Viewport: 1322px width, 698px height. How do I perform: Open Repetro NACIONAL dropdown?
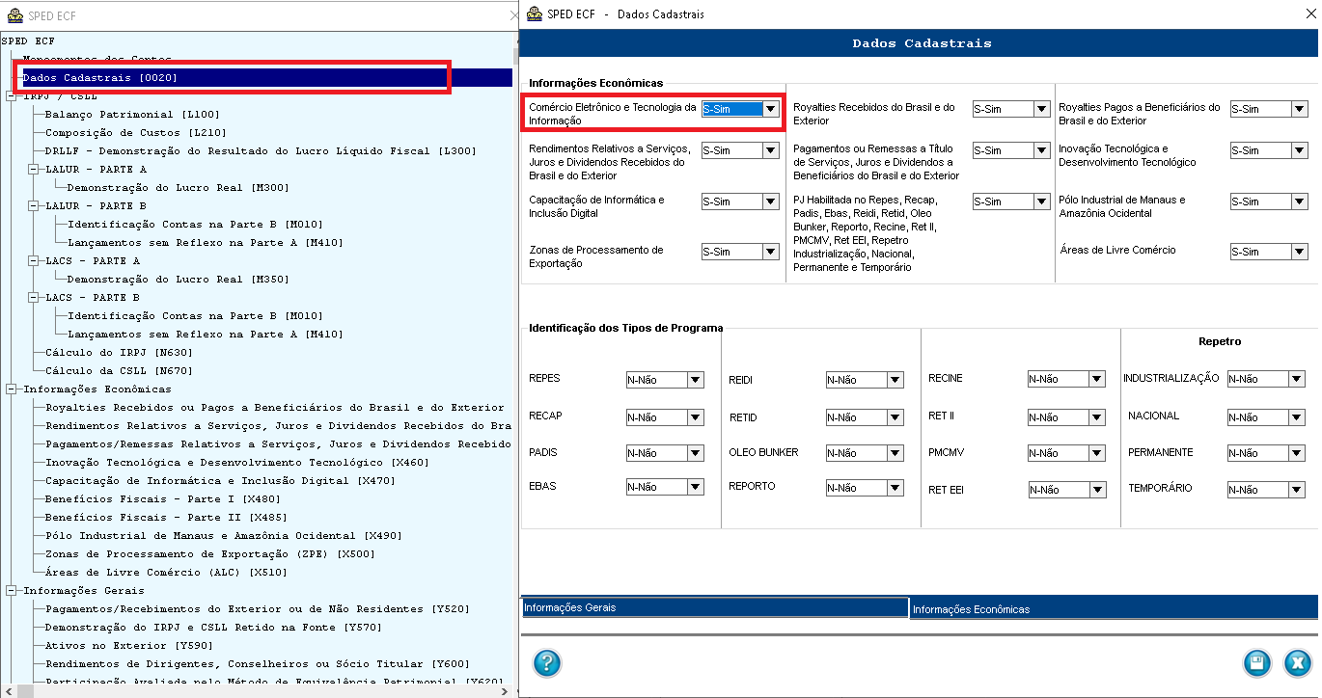(x=1297, y=417)
